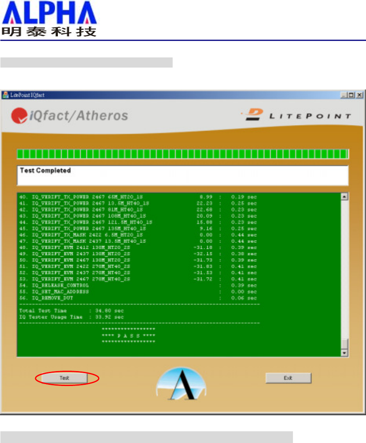366x443 pixels.
Task: Select log row 45 TX_POWER 135M_HT40
Action: pos(138,228)
